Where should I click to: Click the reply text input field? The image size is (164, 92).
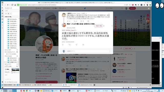point(88,51)
